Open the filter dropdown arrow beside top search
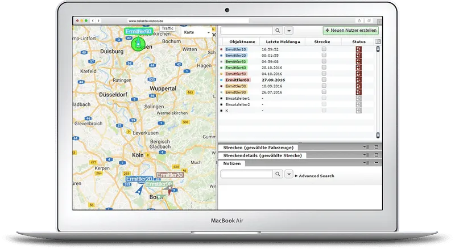This screenshot has height=249, width=455. 289,31
